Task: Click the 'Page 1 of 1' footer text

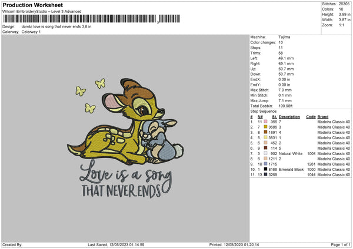Action: (x=341, y=244)
